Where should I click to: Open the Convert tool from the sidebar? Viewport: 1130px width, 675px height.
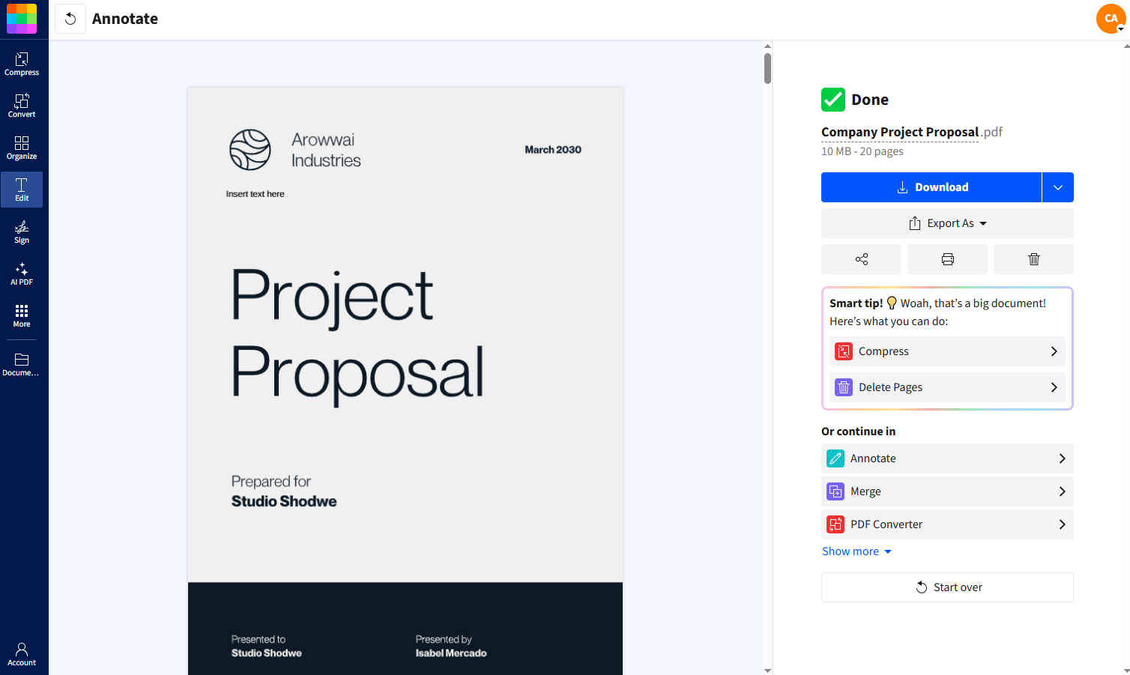[22, 105]
